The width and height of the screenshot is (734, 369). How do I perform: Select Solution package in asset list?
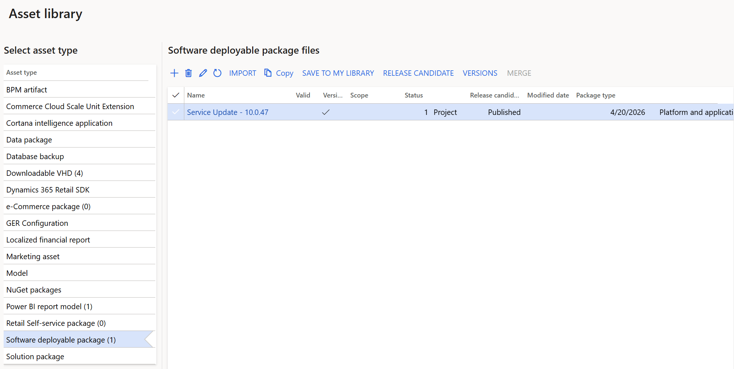click(x=35, y=357)
